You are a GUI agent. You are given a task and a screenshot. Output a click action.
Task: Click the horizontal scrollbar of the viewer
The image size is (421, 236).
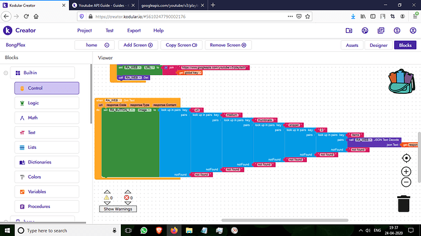tap(284, 220)
